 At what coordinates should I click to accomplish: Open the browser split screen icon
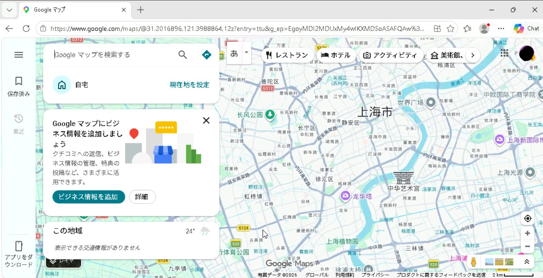click(x=437, y=29)
